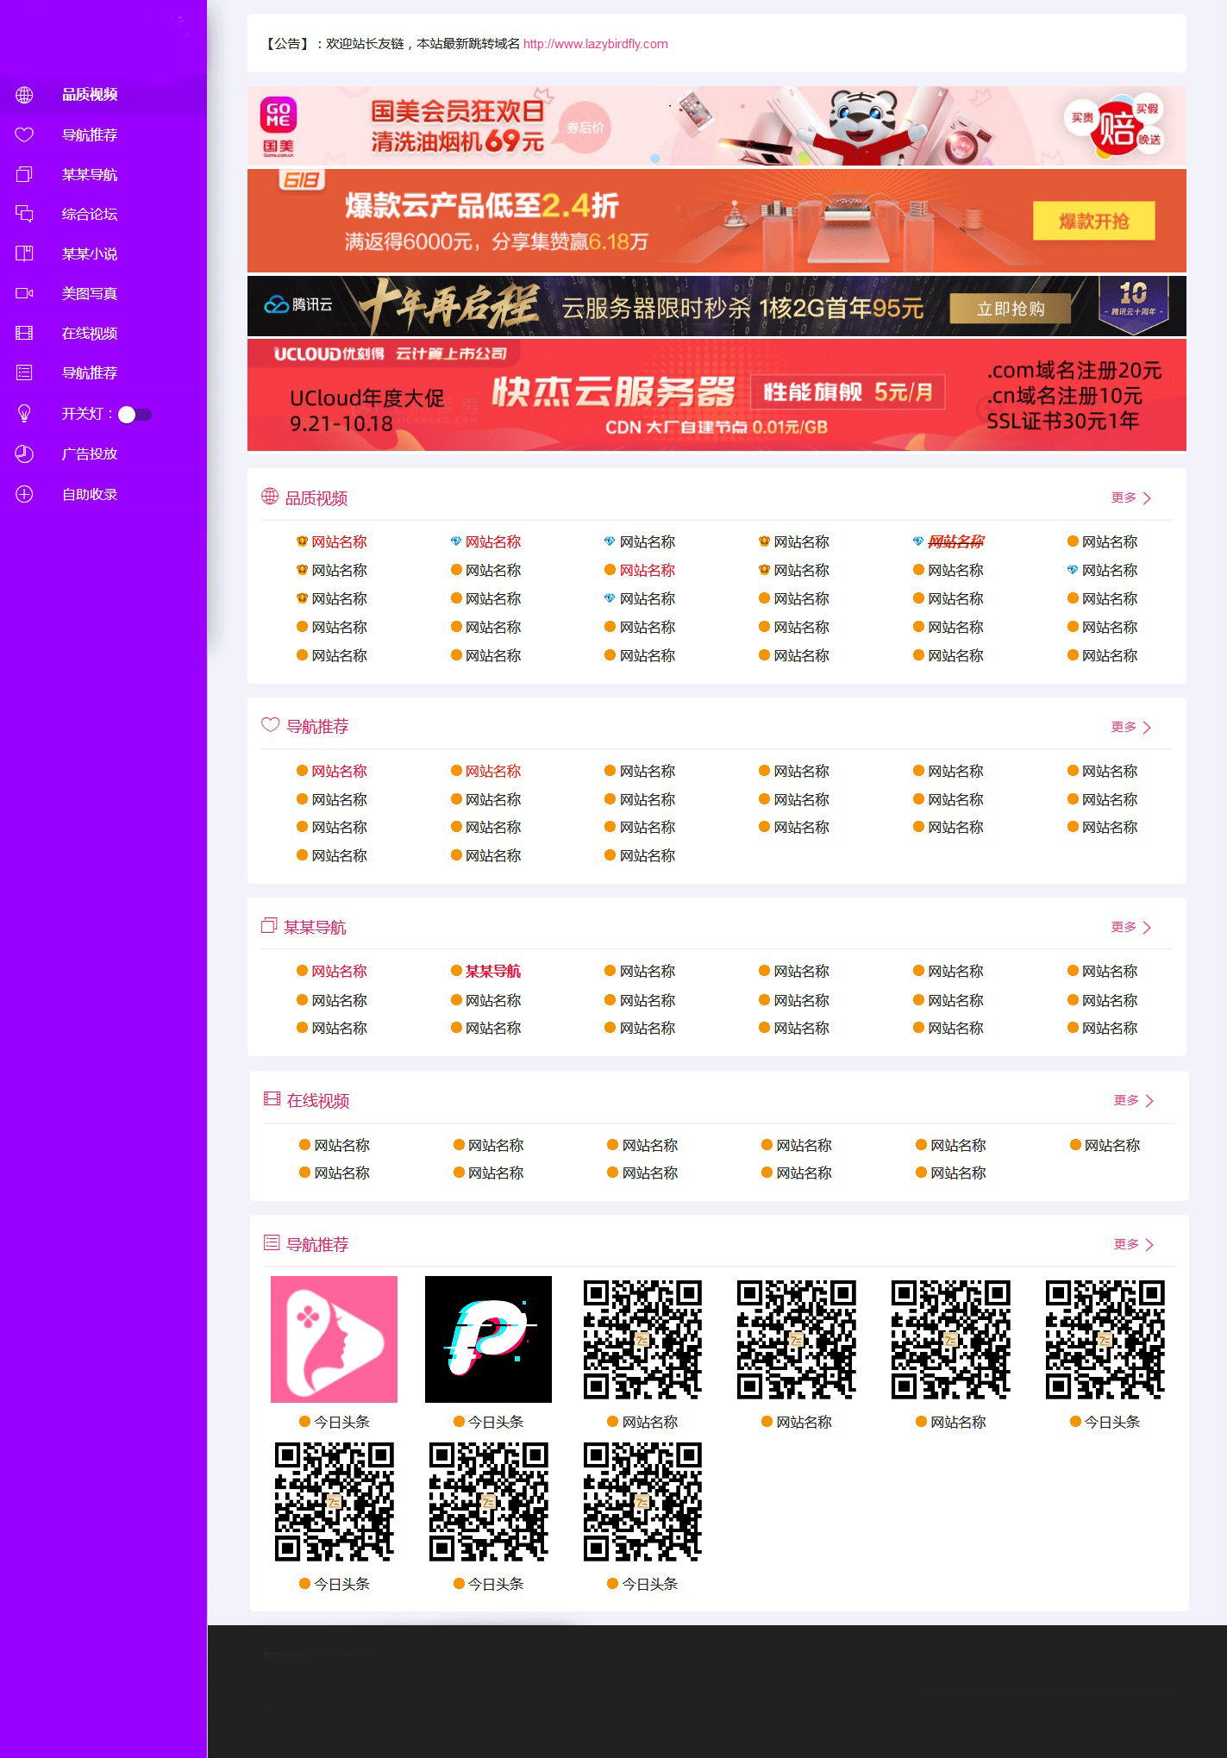Click the 国美会员狂欢日 banner ad
The width and height of the screenshot is (1227, 1758).
coord(717,125)
